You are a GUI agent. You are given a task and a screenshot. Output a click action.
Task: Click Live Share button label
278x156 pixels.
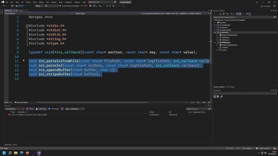(267, 6)
